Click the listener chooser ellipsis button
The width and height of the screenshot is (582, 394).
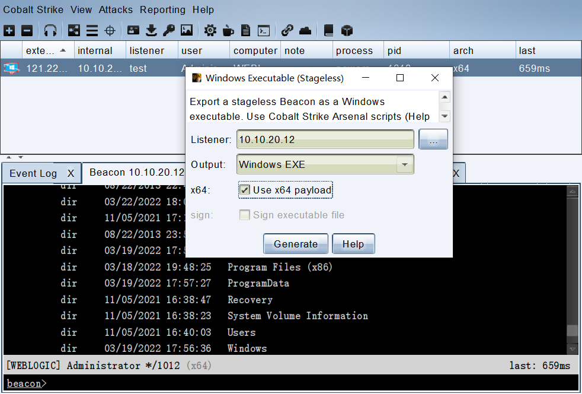[x=433, y=139]
